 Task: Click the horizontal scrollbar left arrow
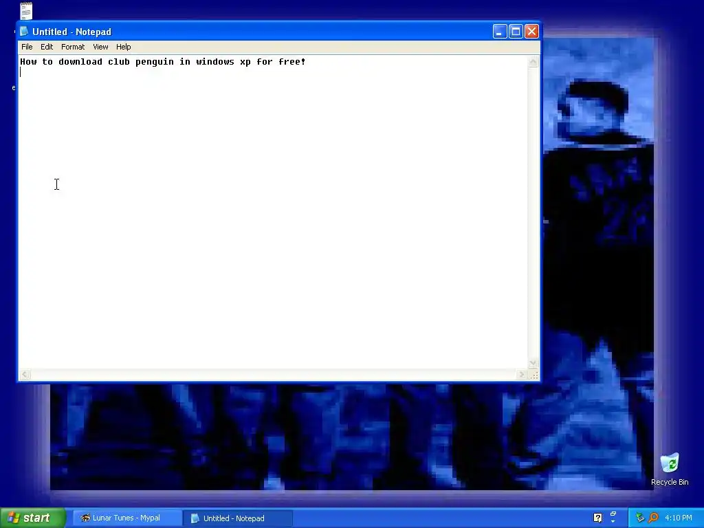[25, 375]
